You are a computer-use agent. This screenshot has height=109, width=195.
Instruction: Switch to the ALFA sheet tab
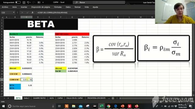click(x=51, y=98)
